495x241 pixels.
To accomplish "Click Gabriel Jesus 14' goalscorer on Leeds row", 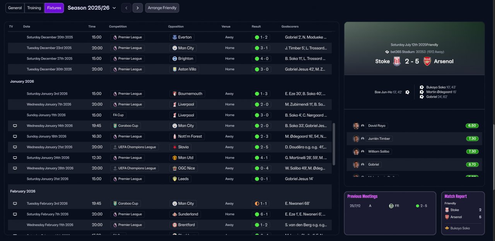I will [x=300, y=179].
